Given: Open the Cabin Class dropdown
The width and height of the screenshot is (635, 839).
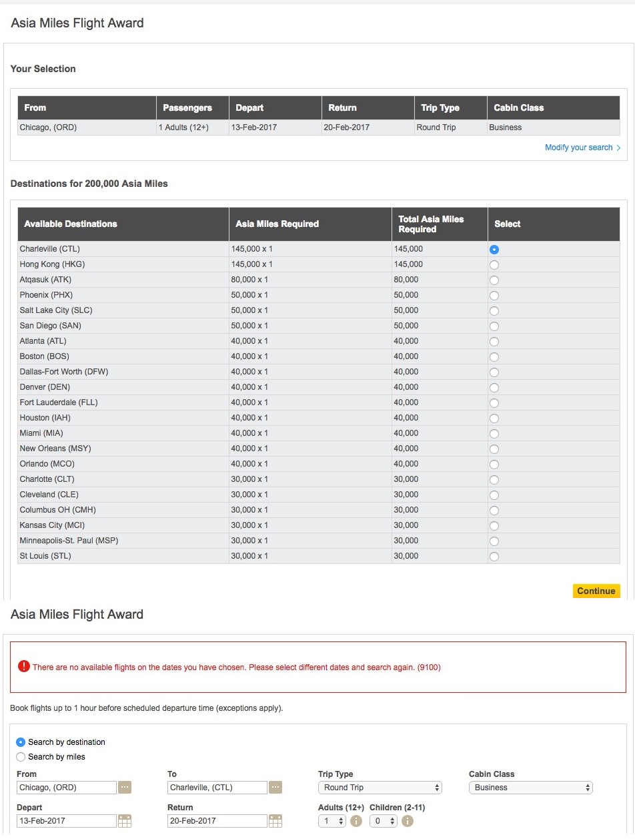Looking at the screenshot, I should (531, 788).
